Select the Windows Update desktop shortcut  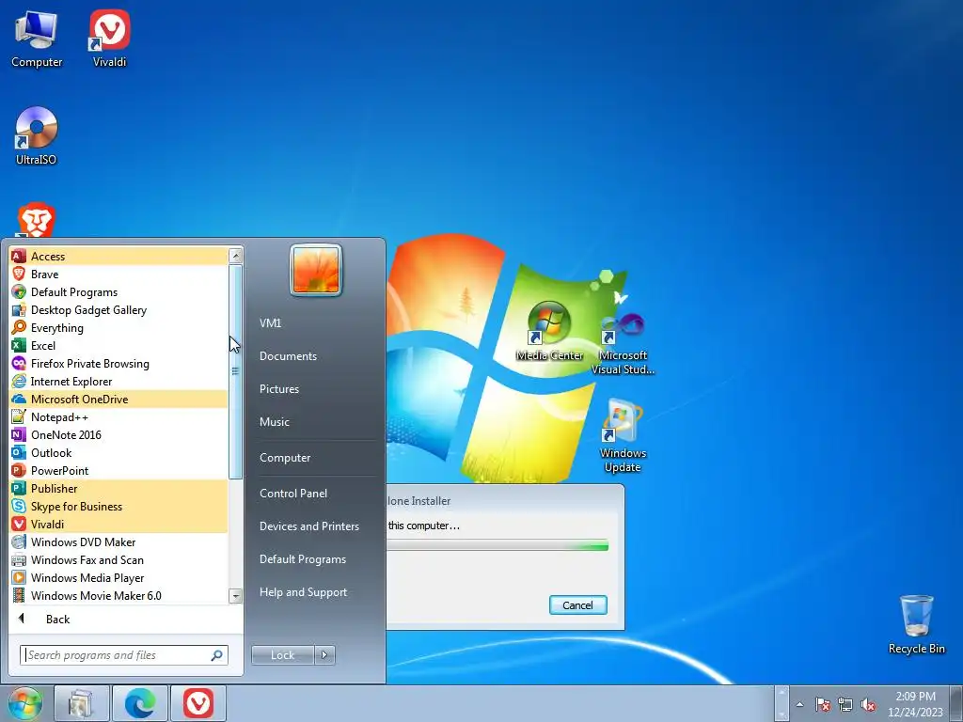tap(623, 436)
